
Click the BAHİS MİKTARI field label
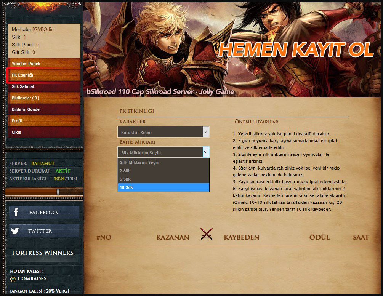pyautogui.click(x=137, y=142)
